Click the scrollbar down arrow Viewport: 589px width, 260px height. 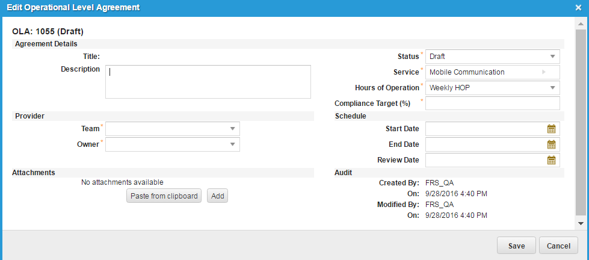[x=580, y=223]
